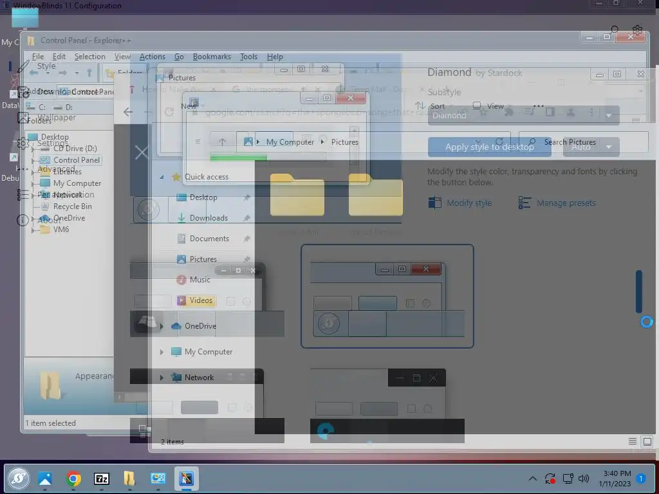Image resolution: width=659 pixels, height=494 pixels.
Task: Click the network icon in system tray
Action: pyautogui.click(x=568, y=479)
